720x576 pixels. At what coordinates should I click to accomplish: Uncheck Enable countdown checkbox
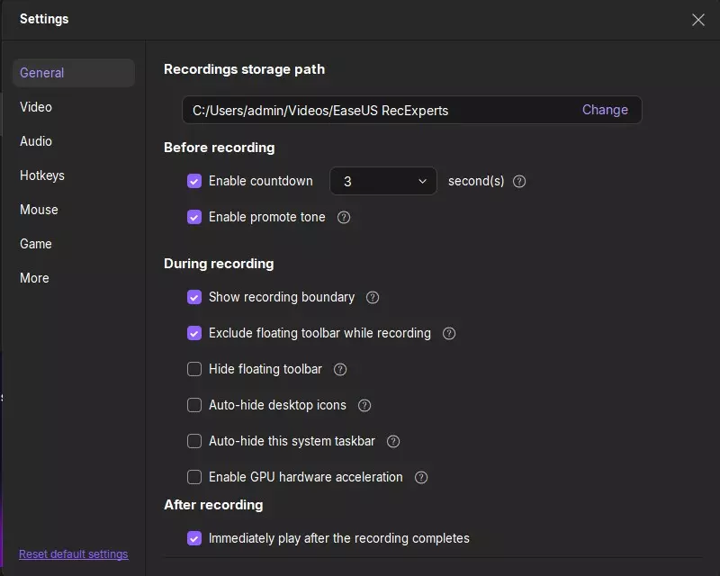pyautogui.click(x=194, y=181)
